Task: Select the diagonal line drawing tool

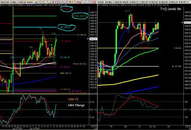Action: (x=63, y=2)
